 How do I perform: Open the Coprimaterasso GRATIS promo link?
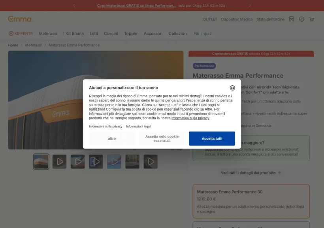click(137, 6)
